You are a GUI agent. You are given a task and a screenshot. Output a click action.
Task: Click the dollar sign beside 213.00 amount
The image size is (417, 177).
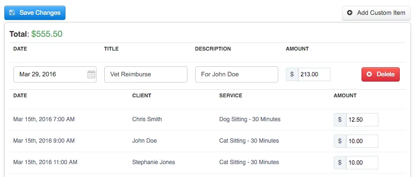pyautogui.click(x=292, y=74)
